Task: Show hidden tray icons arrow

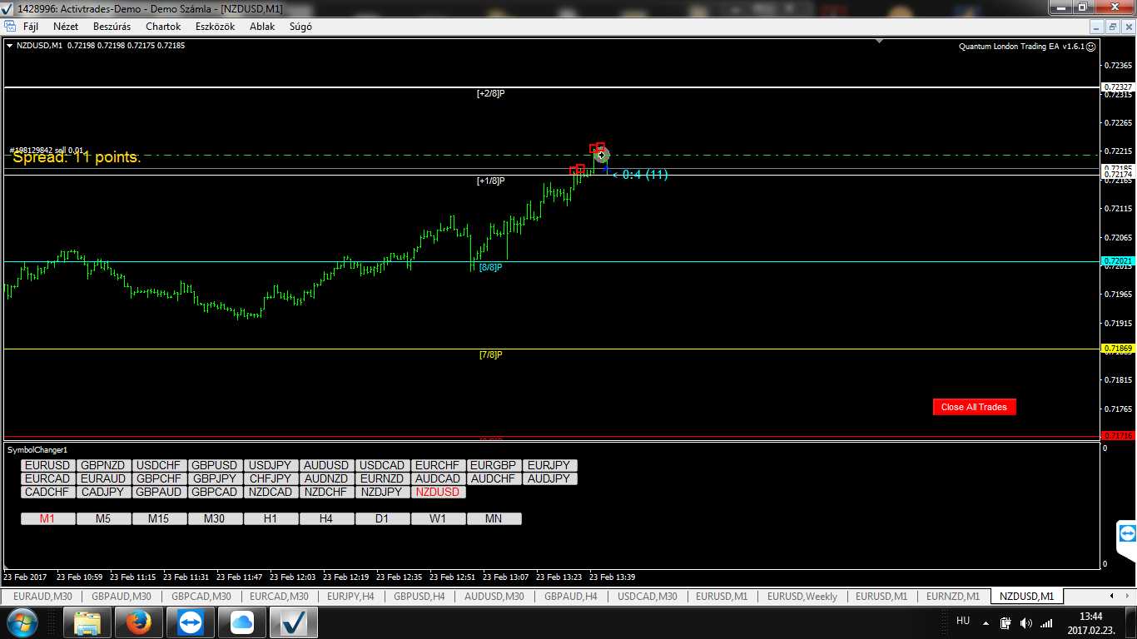Action: coord(986,622)
